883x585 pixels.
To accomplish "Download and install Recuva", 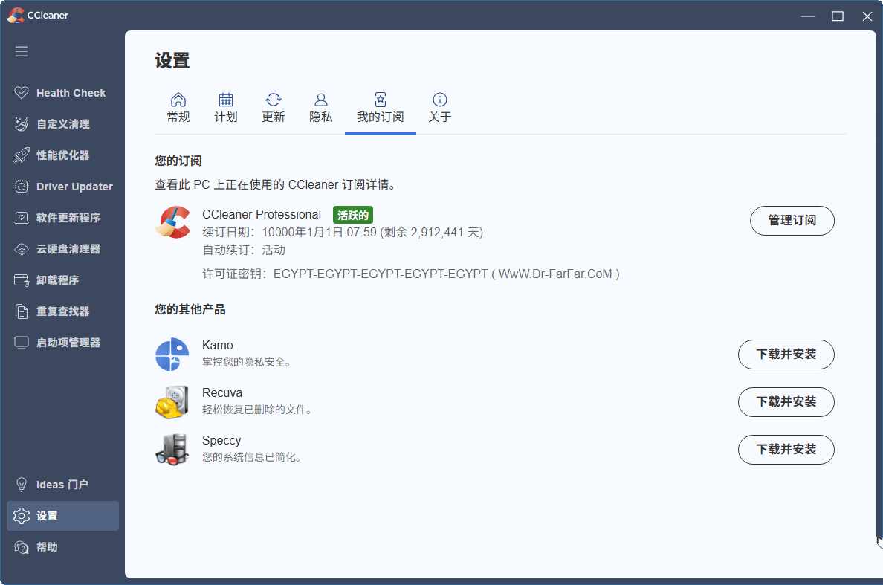I will tap(786, 402).
